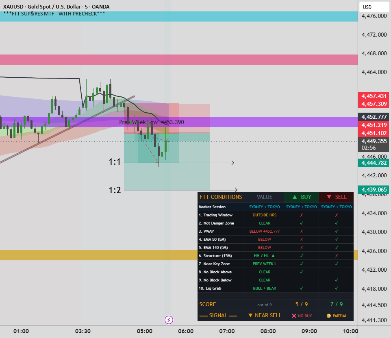Click the PREV WEEK L key zone value

[x=264, y=264]
